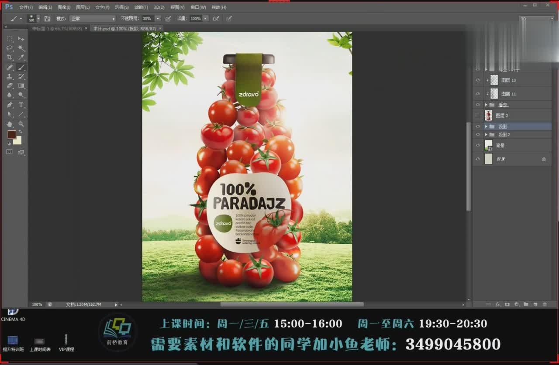Viewport: 559px width, 365px height.
Task: Select the Crop tool
Action: pos(10,58)
